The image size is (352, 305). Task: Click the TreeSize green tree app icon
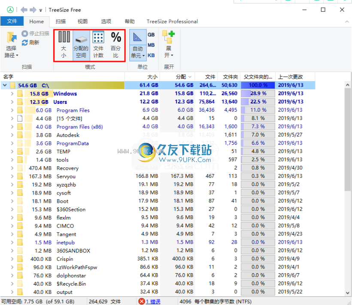click(10, 9)
